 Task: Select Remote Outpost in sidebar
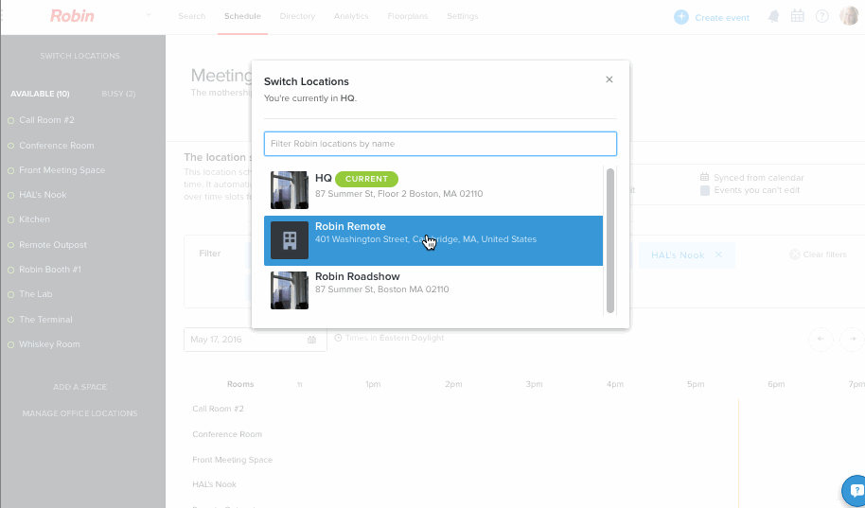click(53, 245)
